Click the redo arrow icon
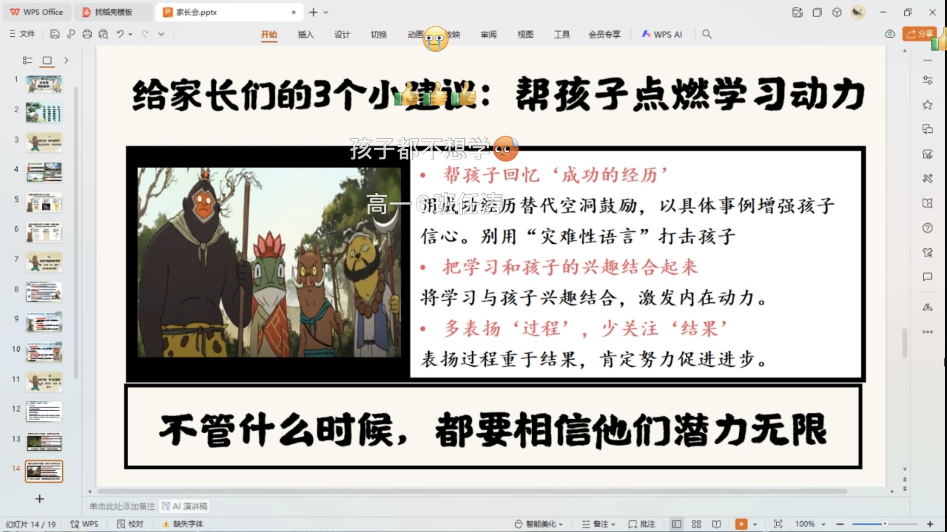Screen dimensions: 947x532 point(145,34)
